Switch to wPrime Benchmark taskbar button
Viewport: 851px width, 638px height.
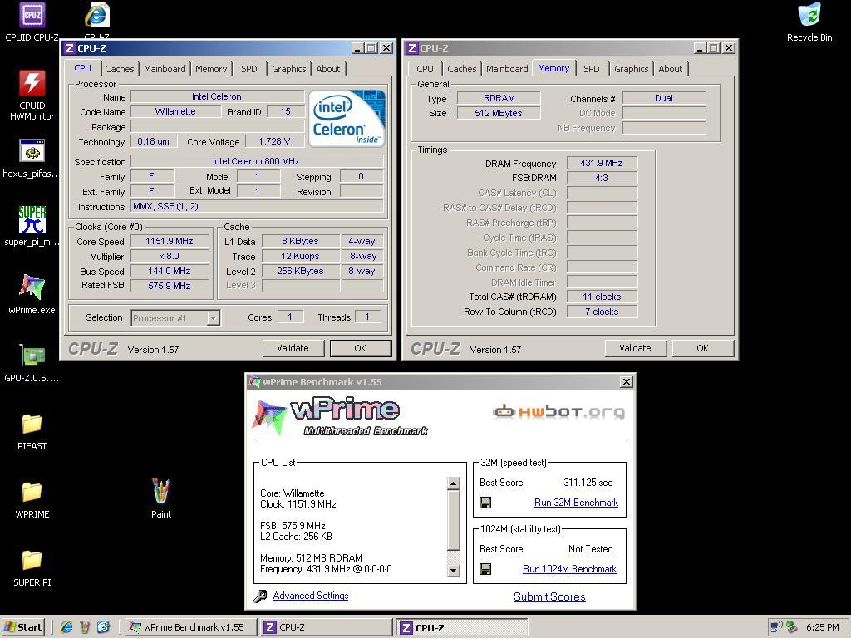tap(189, 627)
